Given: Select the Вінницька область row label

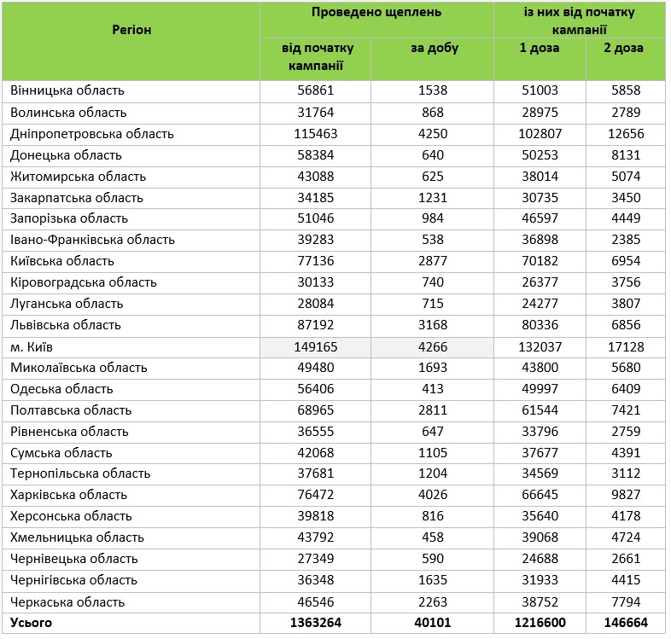Looking at the screenshot, I should coord(67,90).
